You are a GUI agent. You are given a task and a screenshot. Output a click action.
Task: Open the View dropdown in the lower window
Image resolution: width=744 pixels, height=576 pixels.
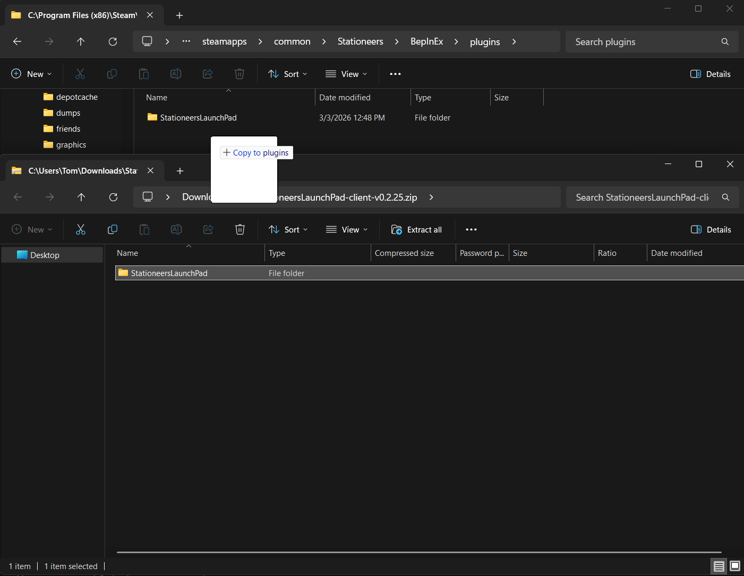coord(347,229)
